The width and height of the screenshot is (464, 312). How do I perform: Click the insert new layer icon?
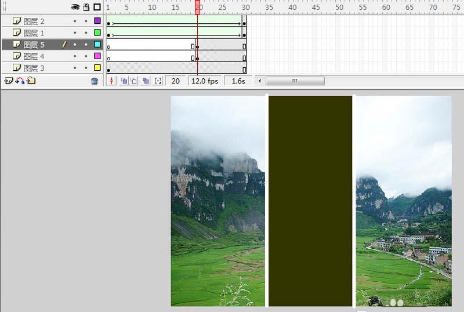click(x=9, y=81)
